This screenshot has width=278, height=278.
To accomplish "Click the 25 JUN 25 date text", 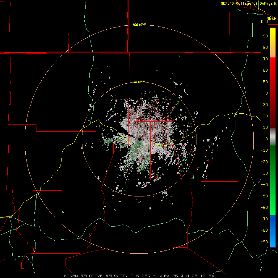I will tap(185, 276).
